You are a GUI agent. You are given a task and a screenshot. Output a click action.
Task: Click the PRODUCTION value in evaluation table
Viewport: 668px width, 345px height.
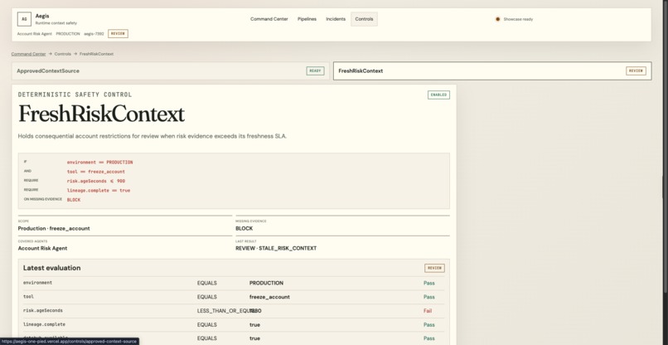point(266,283)
